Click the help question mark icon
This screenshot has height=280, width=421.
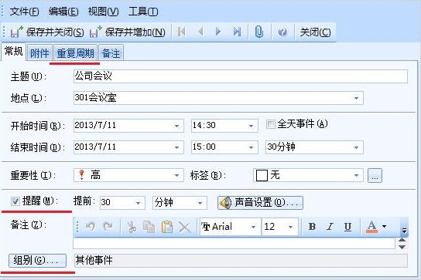pos(282,32)
